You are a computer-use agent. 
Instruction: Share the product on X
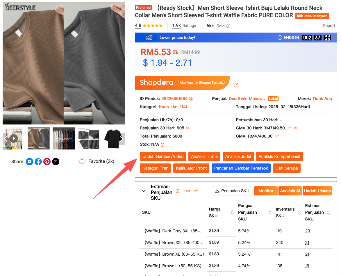56,161
